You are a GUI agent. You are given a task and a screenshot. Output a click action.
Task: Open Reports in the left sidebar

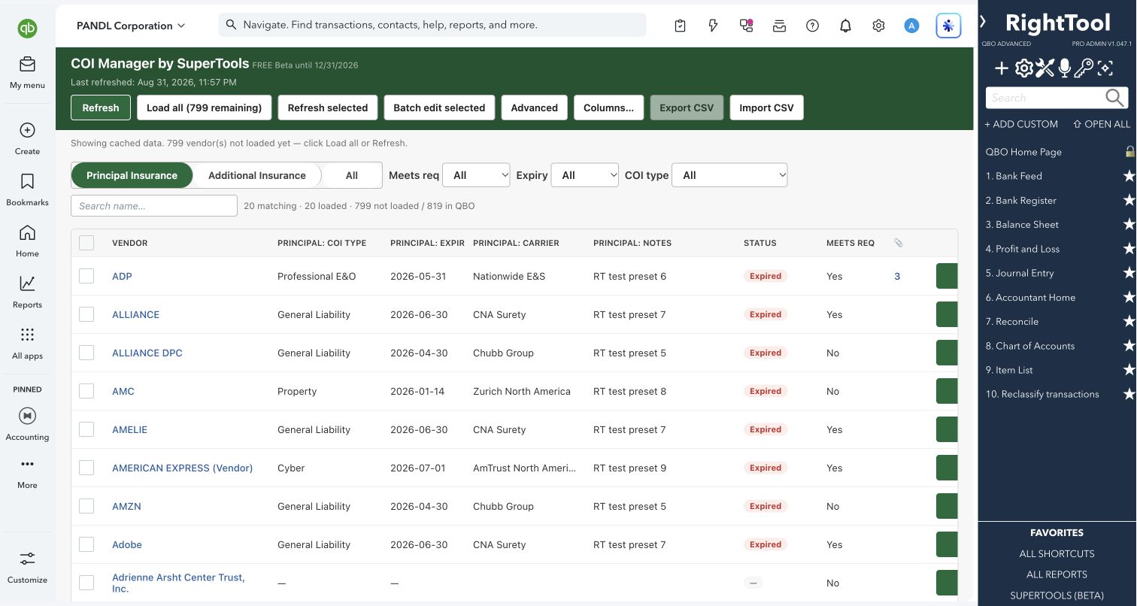27,291
